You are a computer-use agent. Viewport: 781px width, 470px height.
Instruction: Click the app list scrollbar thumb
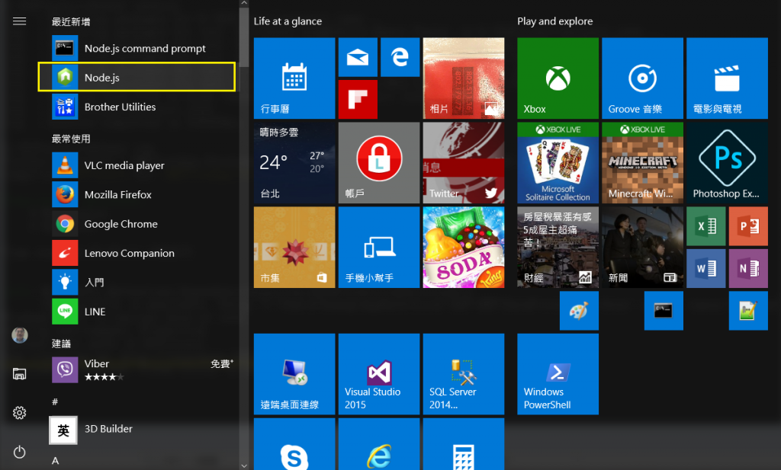point(243,37)
